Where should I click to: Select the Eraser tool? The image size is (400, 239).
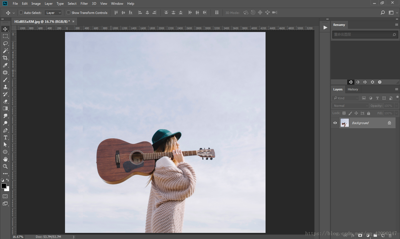[x=5, y=101]
